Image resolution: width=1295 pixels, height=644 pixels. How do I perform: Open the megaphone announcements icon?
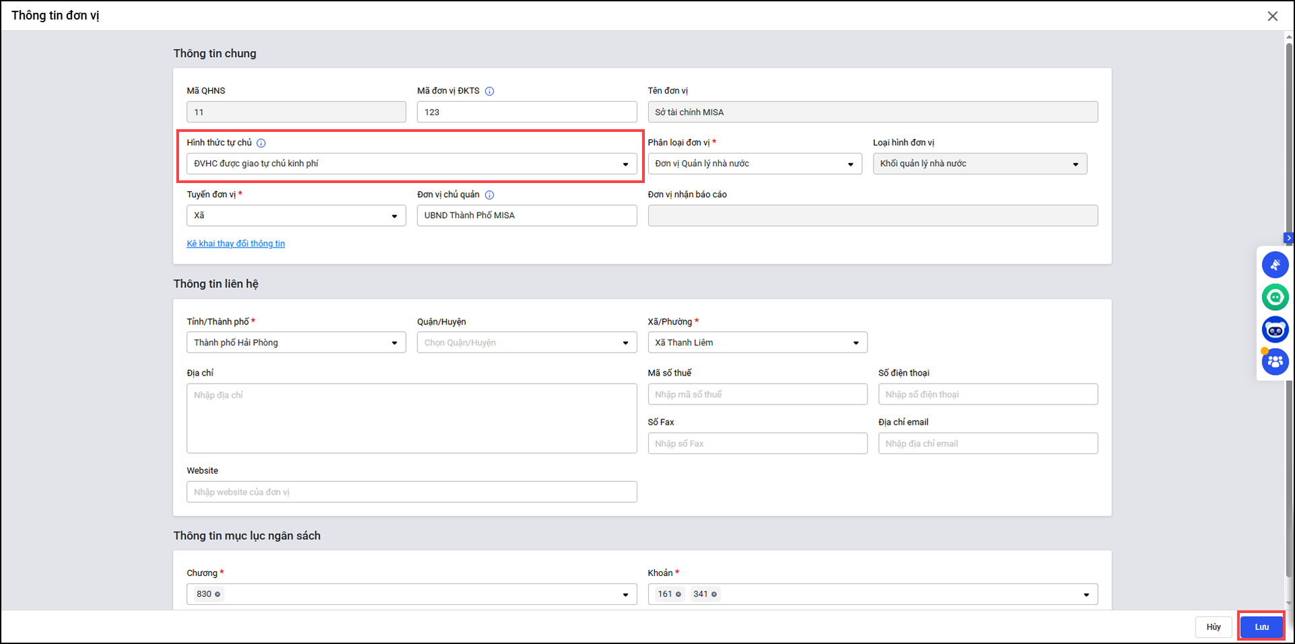click(1275, 265)
